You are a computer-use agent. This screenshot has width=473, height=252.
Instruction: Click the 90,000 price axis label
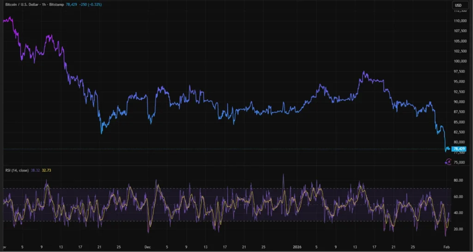pos(461,102)
